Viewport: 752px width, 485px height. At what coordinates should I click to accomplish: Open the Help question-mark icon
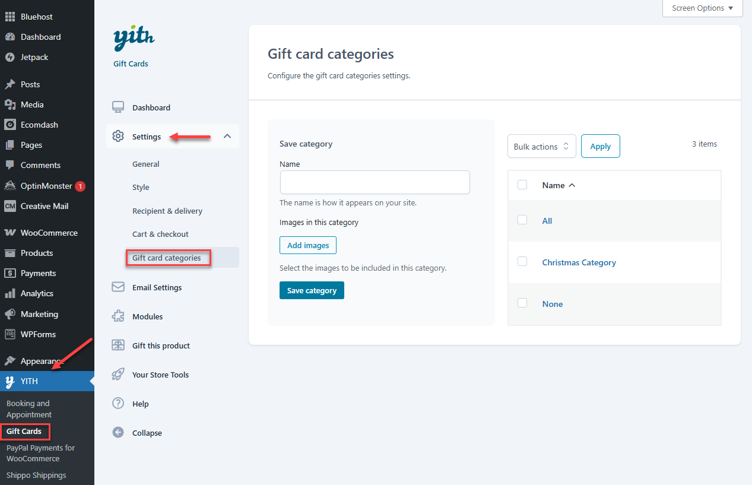pyautogui.click(x=118, y=404)
